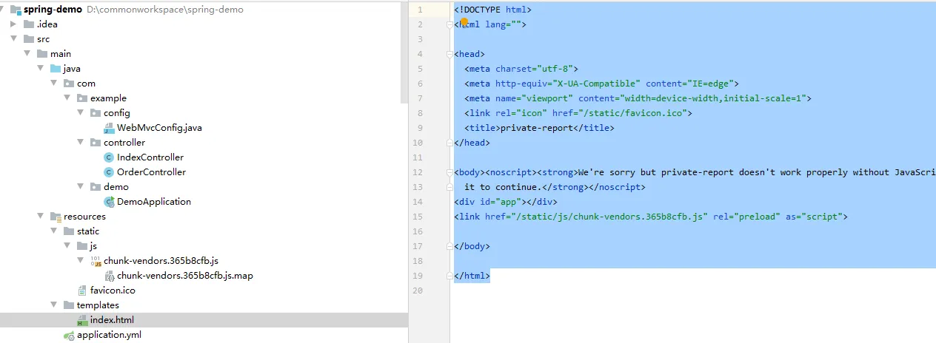Click the resources root folder icon
The image size is (936, 343).
click(x=56, y=217)
